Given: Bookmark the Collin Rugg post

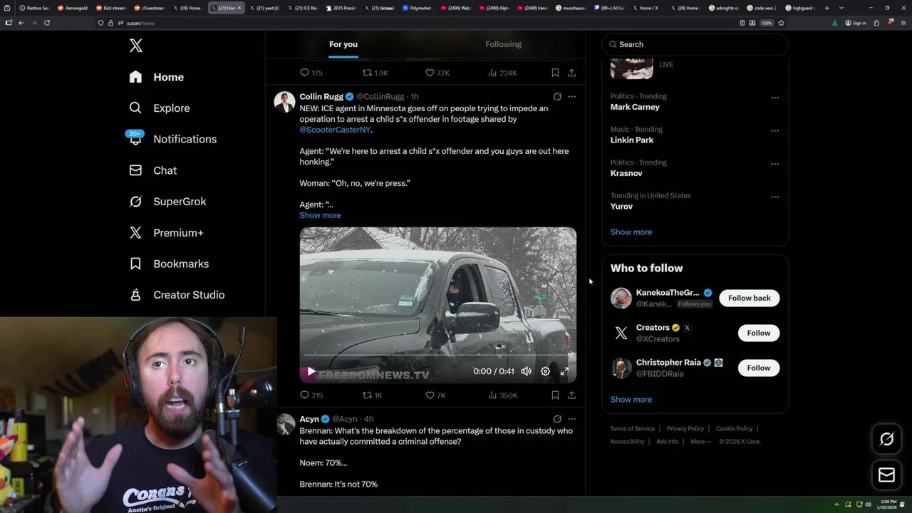Looking at the screenshot, I should click(x=555, y=395).
